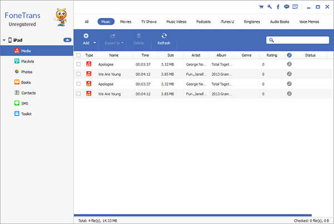Click the eject button beside iPad
Viewport: 334px width, 224px height.
pyautogui.click(x=67, y=40)
